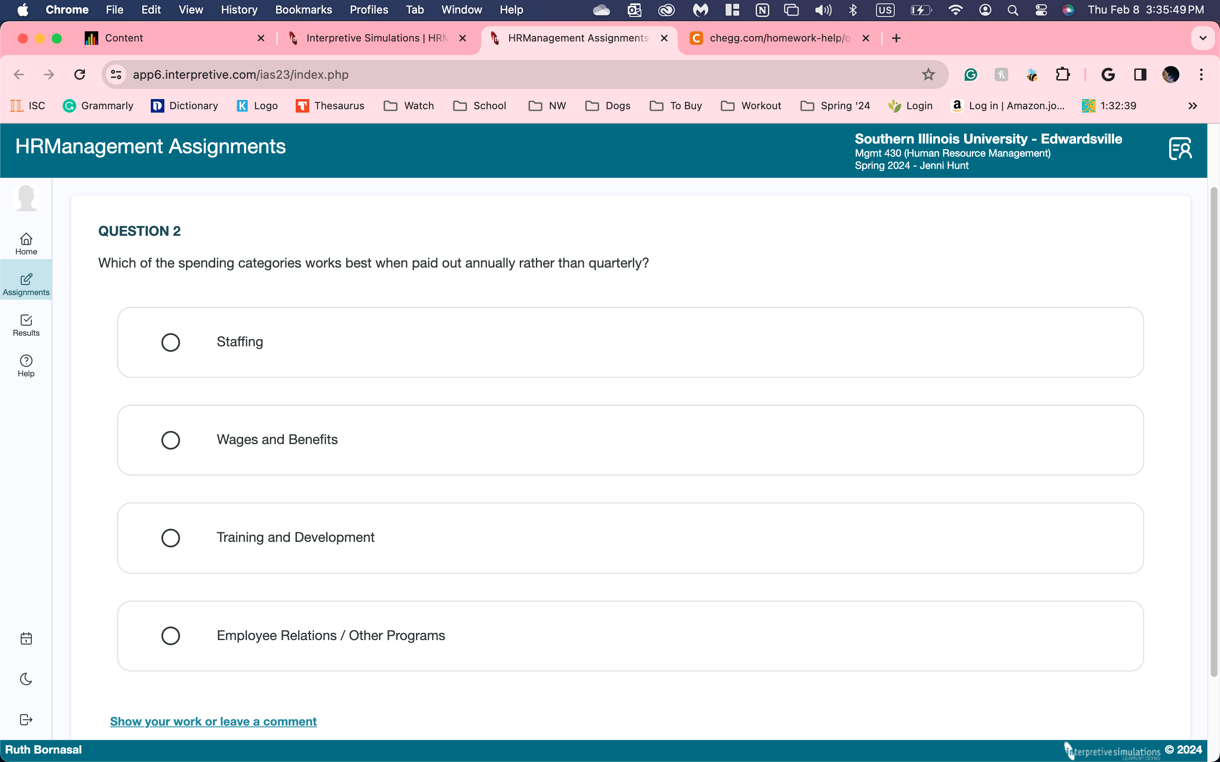Open the Chrome three-dot menu

coord(1201,74)
